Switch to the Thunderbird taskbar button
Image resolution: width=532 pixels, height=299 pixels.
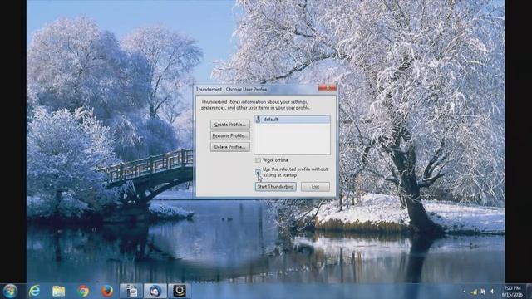point(155,292)
